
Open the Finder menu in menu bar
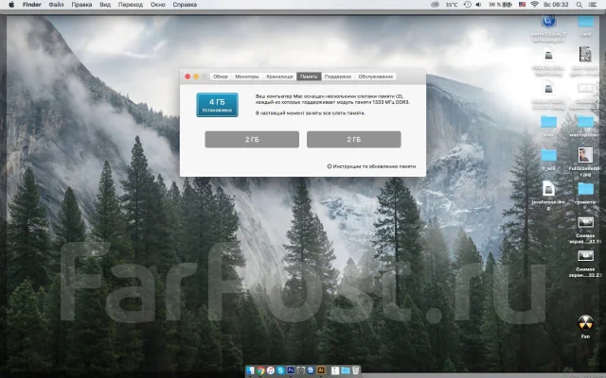click(x=31, y=5)
